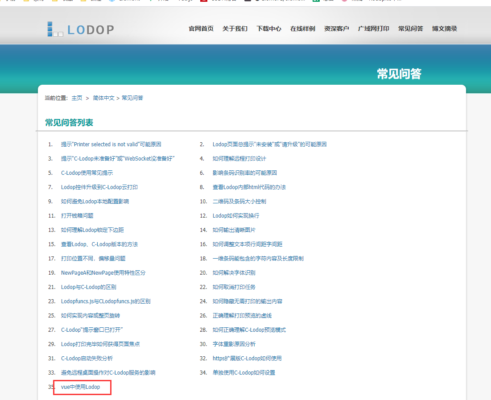
Task: Open FAQ C-Lodop"提示窗口已打开"
Action: pyautogui.click(x=92, y=330)
